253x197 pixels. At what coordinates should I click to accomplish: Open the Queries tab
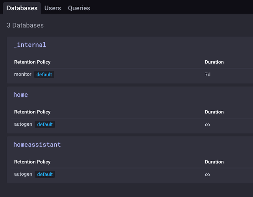79,8
